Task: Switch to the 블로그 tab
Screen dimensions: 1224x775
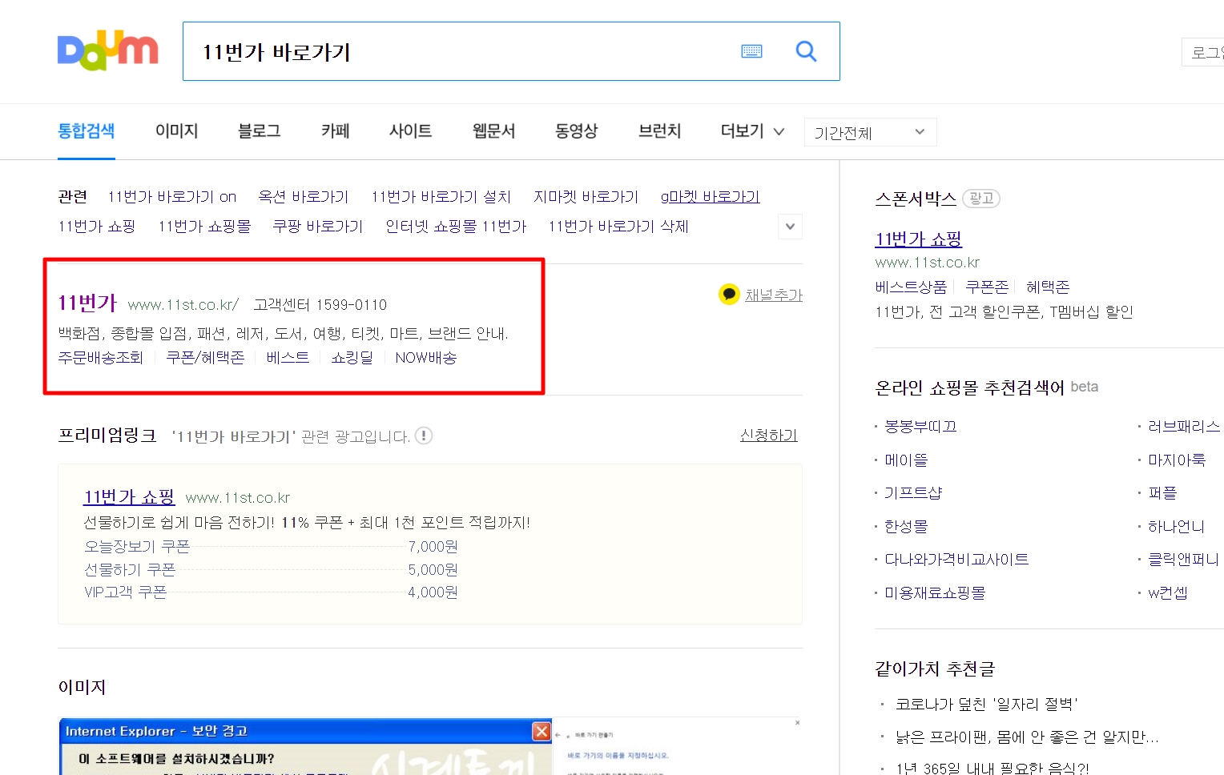Action: click(x=260, y=131)
